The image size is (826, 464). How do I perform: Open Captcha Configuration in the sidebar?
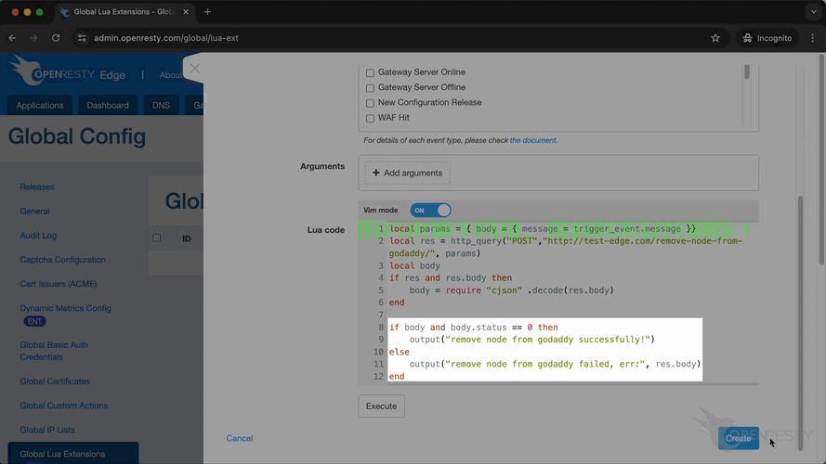62,259
